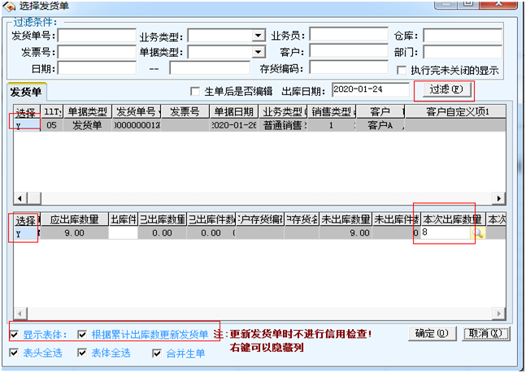Toggle the 合并生单 checkbox
The width and height of the screenshot is (526, 373).
point(158,353)
